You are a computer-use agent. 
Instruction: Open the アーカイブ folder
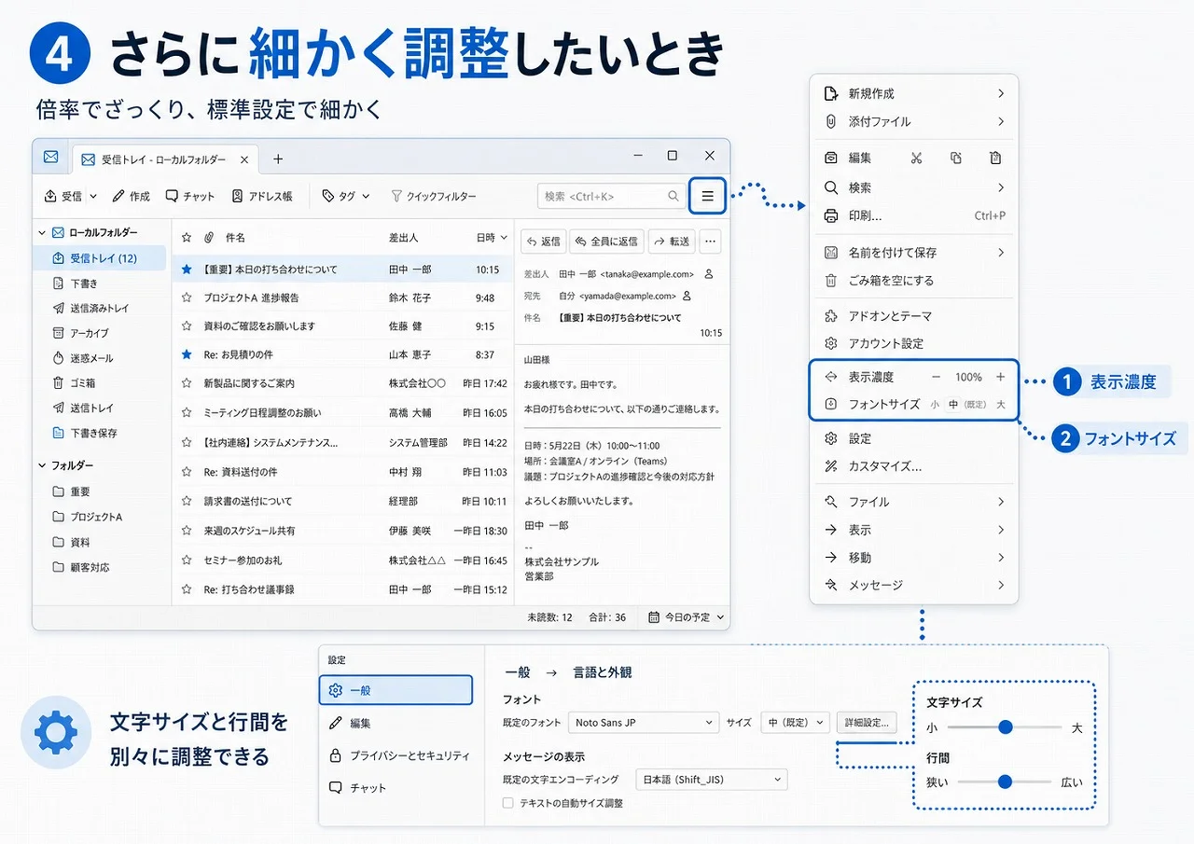click(100, 333)
